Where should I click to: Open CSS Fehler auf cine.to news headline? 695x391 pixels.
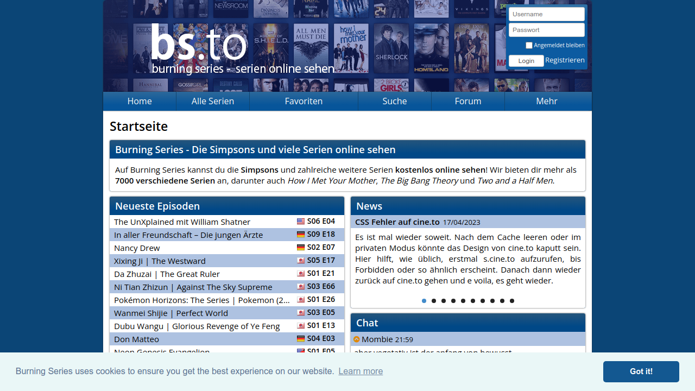(x=397, y=222)
